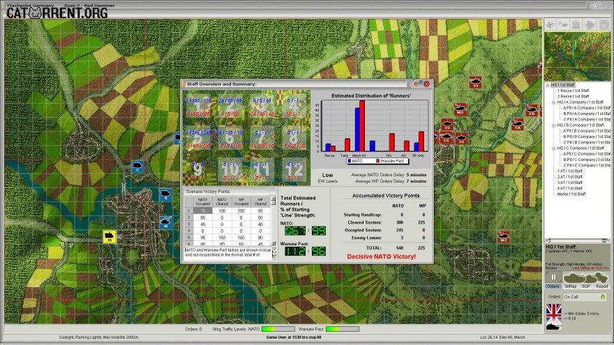Click the APC vehicle silhouette image
Screen dimensions: 614x345
point(585,277)
